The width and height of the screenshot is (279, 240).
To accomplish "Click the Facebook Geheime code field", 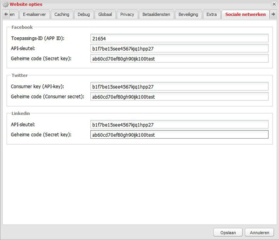I will click(x=179, y=59).
